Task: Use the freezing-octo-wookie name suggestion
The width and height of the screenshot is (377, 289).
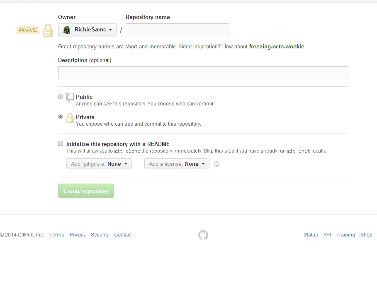Action: click(277, 46)
